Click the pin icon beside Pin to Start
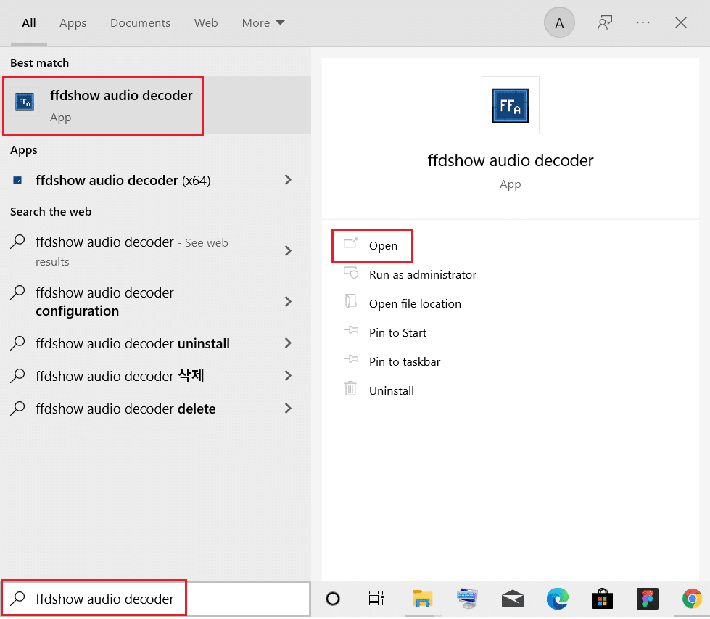710x619 pixels. pos(351,331)
